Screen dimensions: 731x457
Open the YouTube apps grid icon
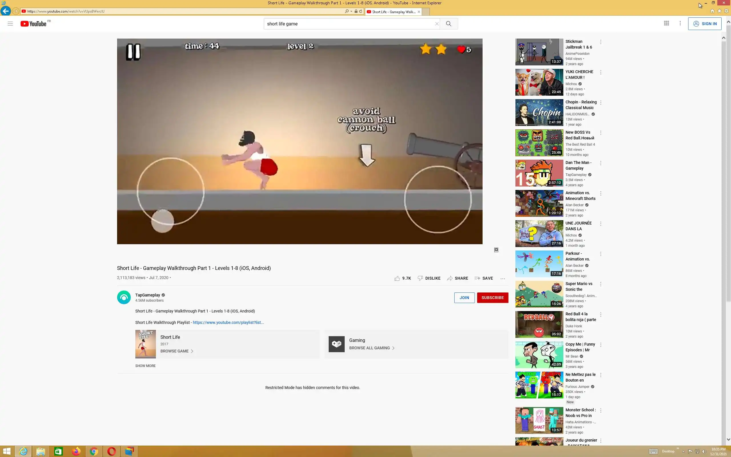pos(666,23)
